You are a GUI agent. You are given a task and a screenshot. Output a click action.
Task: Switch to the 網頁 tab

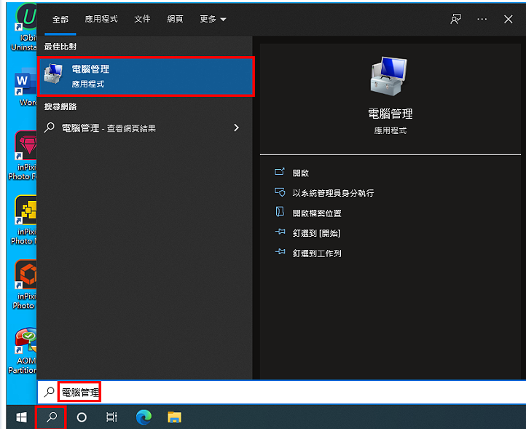[x=175, y=19]
